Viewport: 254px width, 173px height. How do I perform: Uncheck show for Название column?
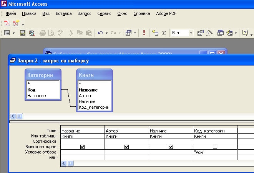point(83,147)
